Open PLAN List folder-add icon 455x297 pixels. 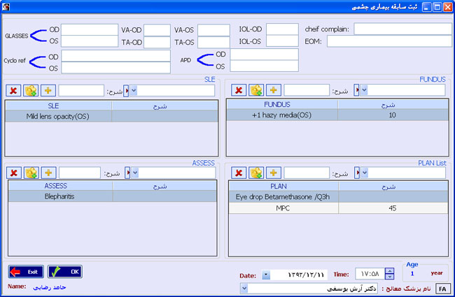[256, 173]
